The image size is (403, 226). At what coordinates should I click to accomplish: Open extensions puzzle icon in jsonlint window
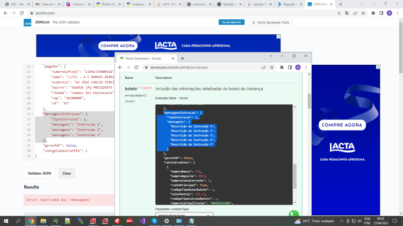pyautogui.click(x=373, y=13)
